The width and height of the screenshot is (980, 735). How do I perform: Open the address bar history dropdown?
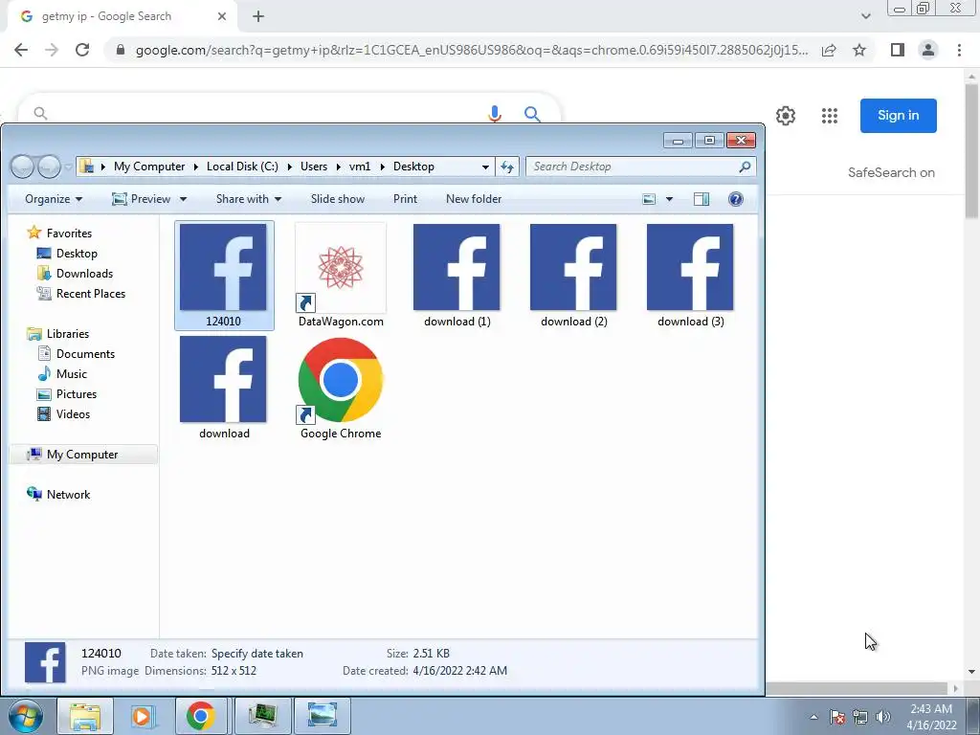[x=485, y=167]
